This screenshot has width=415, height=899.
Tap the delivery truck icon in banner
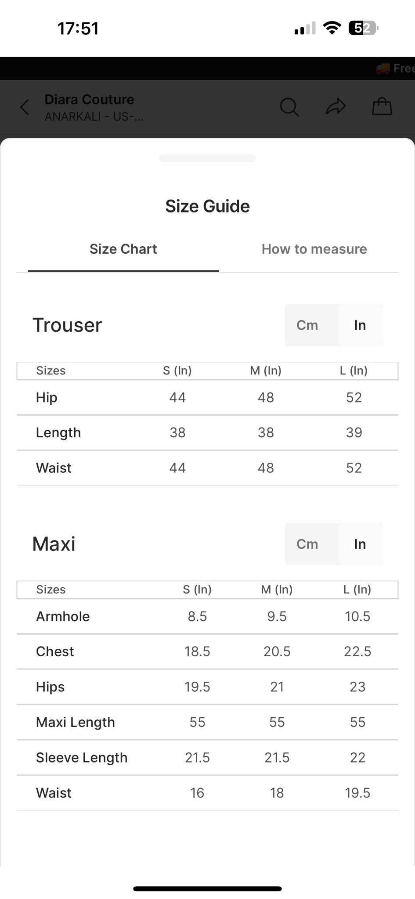click(x=383, y=68)
